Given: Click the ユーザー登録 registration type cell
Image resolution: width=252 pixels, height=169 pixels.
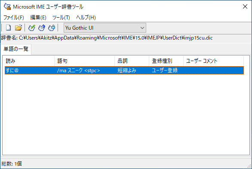Looking at the screenshot, I should coord(165,71).
